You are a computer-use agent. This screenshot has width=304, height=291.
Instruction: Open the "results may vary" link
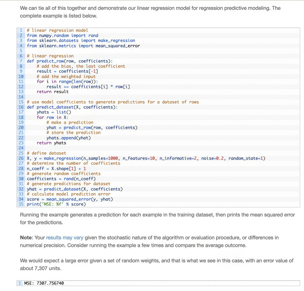click(x=65, y=238)
